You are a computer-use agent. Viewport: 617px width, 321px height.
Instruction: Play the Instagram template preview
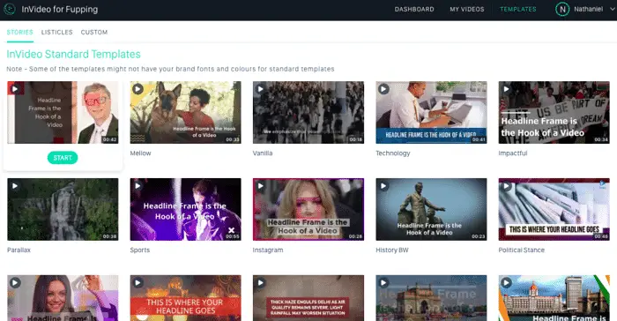tap(261, 186)
